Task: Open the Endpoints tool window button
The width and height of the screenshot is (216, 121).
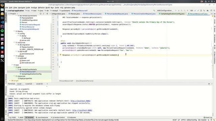Action: [72, 117]
